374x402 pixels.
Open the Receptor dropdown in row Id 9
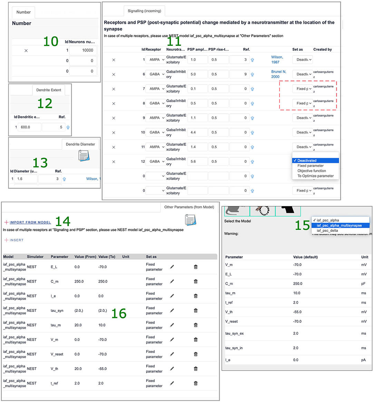pos(155,118)
